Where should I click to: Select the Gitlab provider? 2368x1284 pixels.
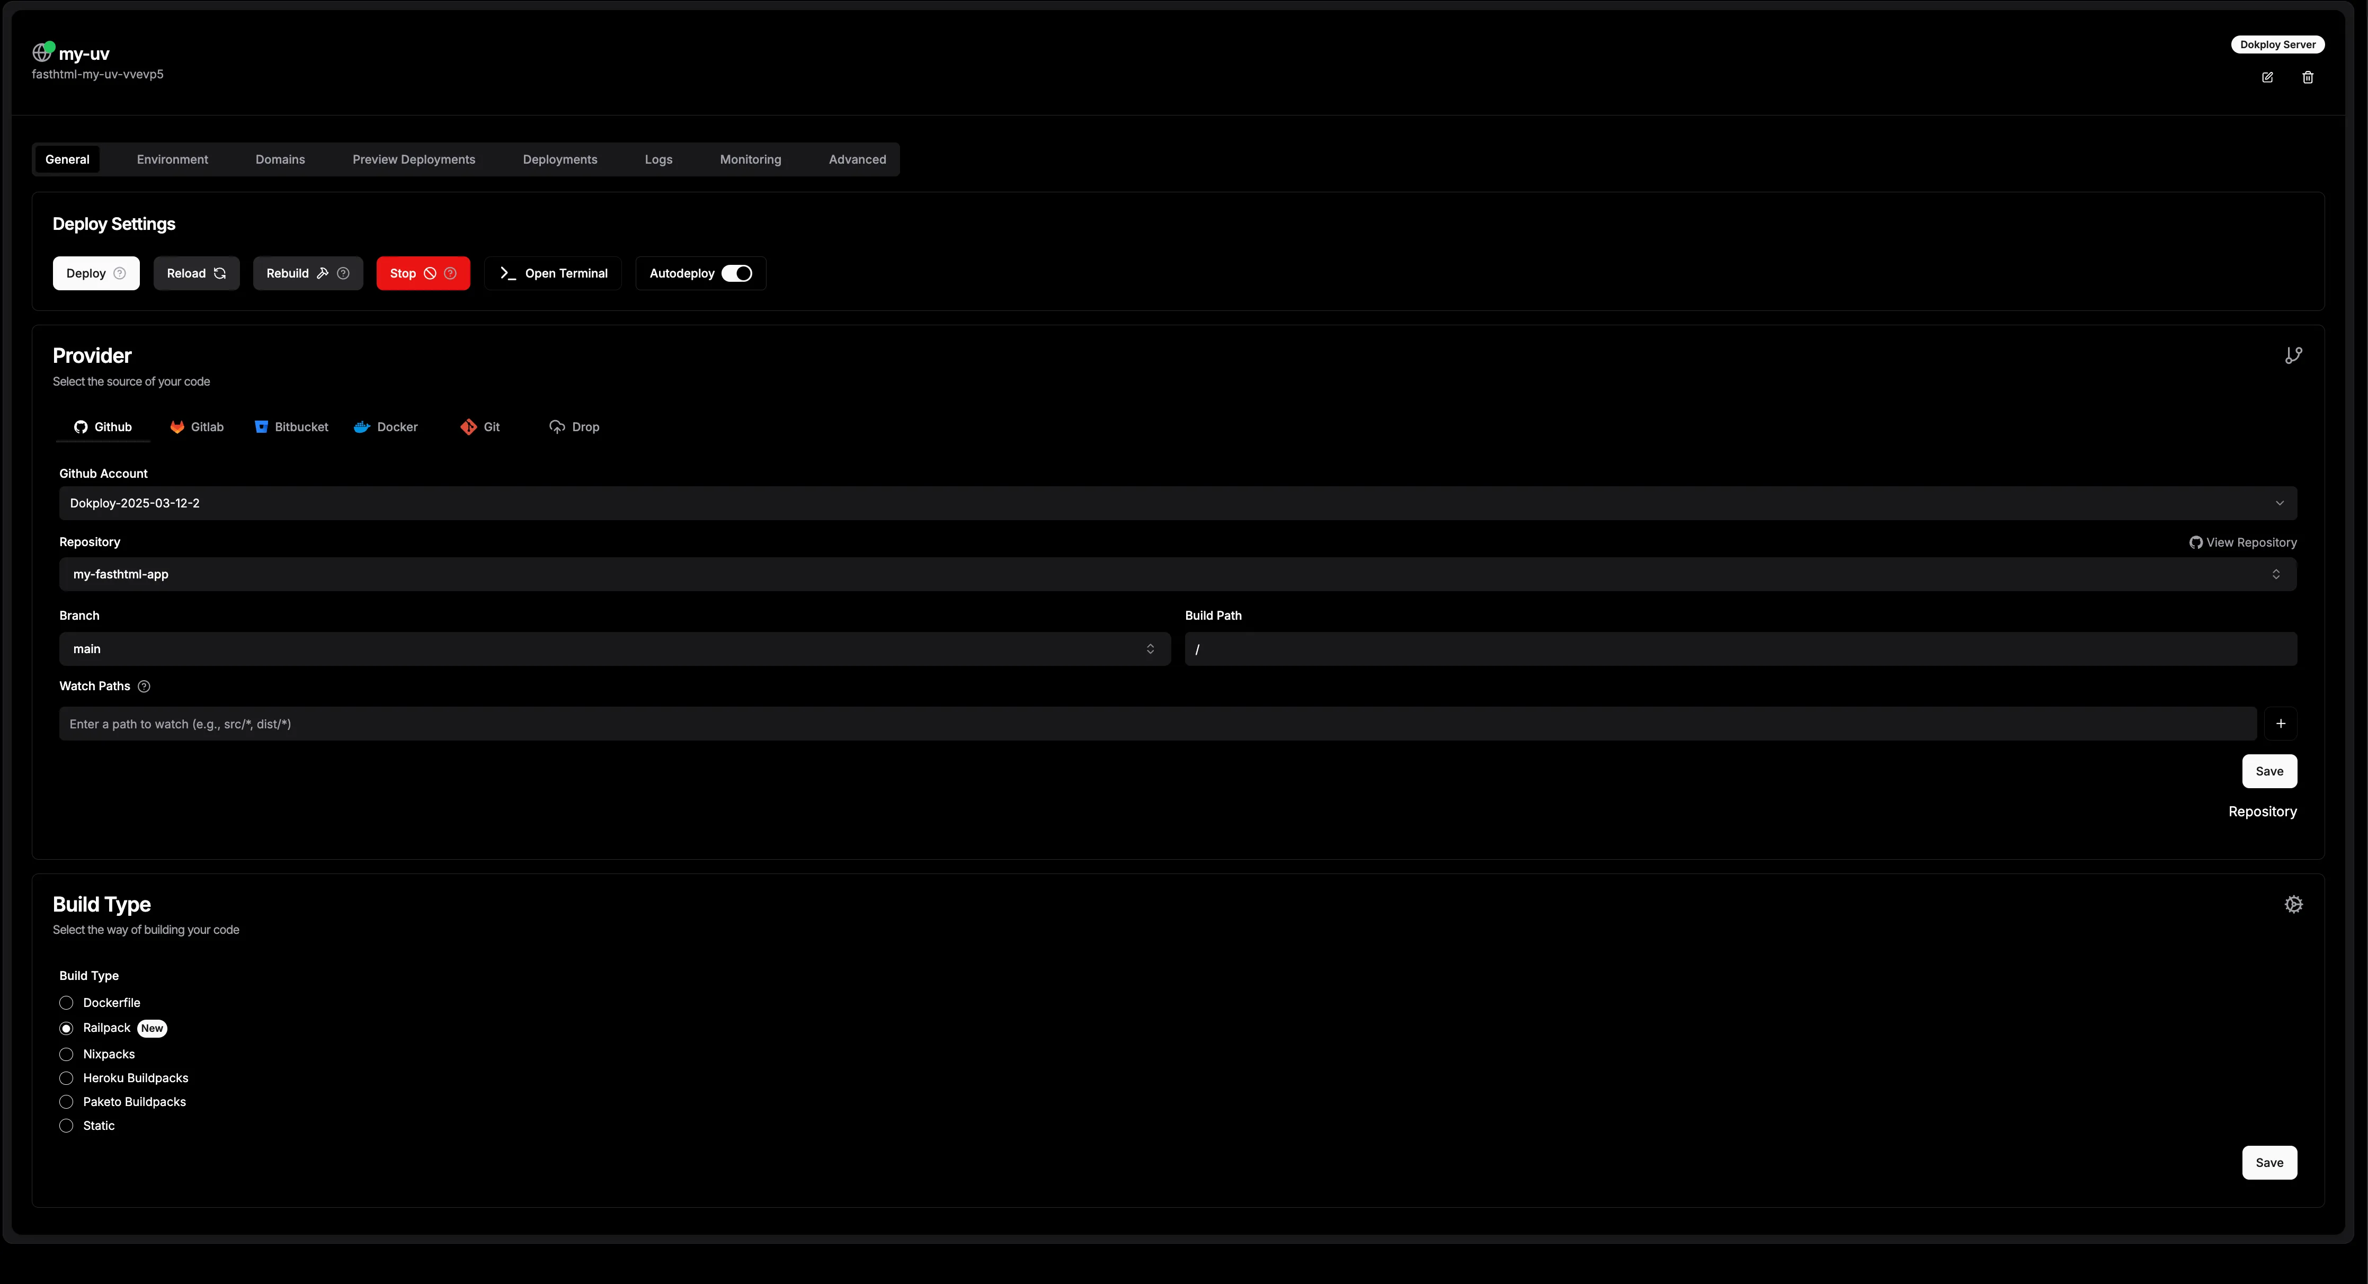[197, 427]
